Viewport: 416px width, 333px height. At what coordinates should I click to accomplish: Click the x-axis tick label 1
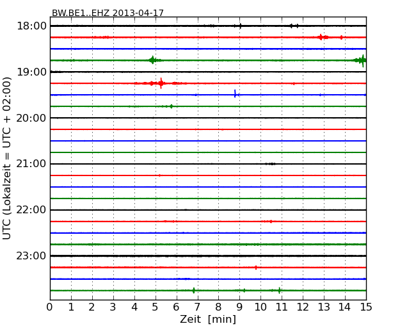[x=71, y=307]
